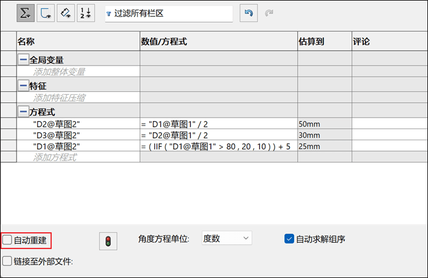Click the 添加整体变量 cell
428x278 pixels.
tap(78, 72)
